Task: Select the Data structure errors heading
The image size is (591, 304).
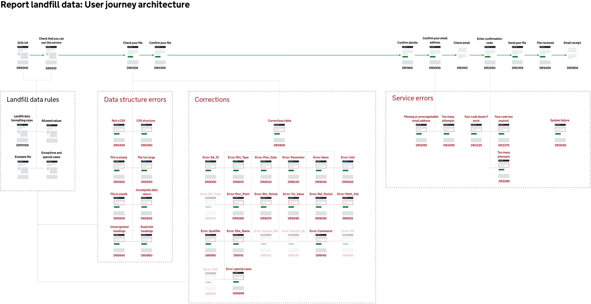Action: click(135, 100)
